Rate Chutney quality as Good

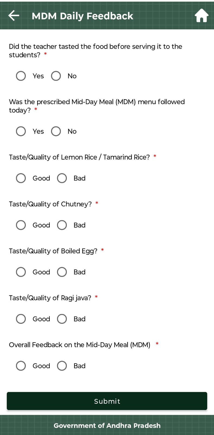point(21,225)
